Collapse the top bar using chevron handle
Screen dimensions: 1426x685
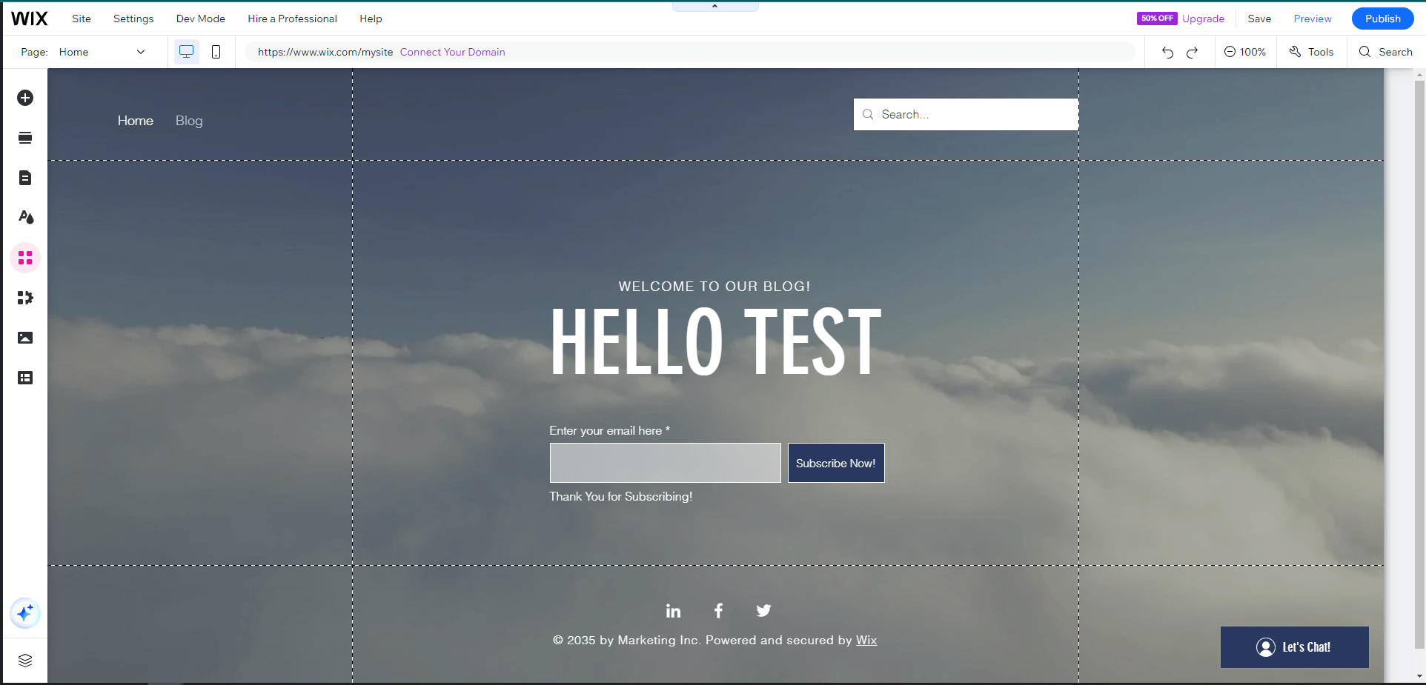(x=714, y=7)
